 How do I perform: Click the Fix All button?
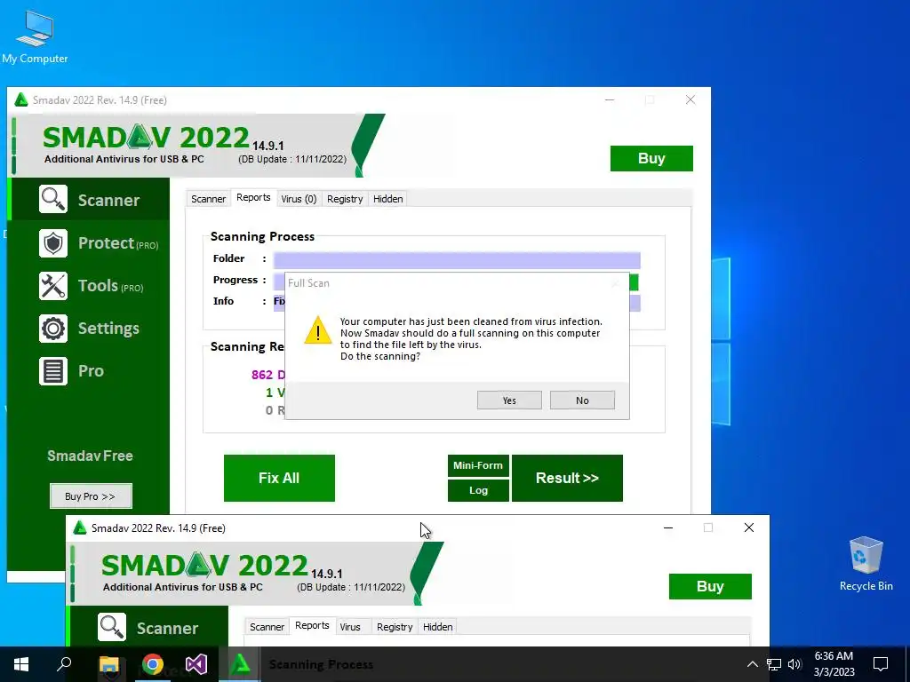coord(279,478)
